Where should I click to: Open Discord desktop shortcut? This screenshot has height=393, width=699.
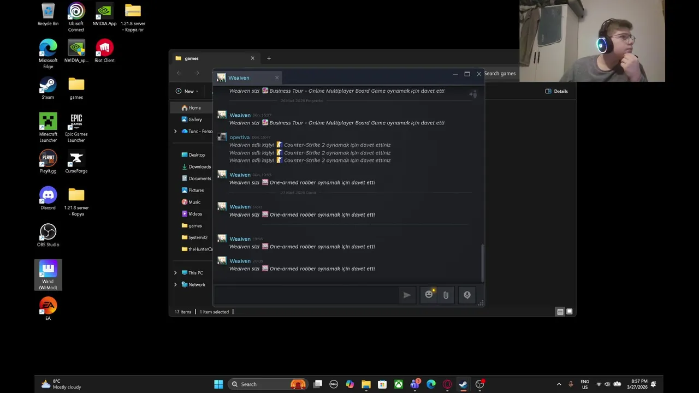pyautogui.click(x=48, y=199)
